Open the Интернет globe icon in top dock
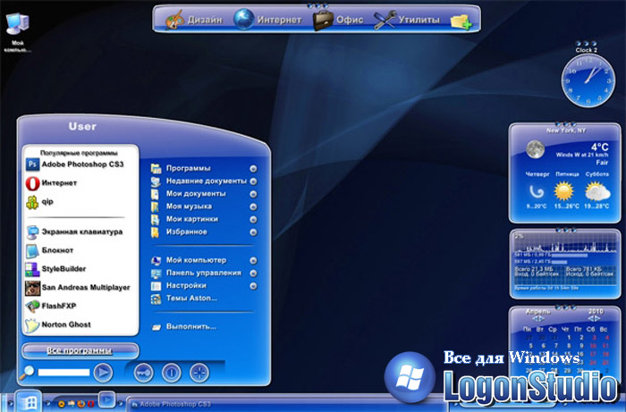 pyautogui.click(x=243, y=19)
